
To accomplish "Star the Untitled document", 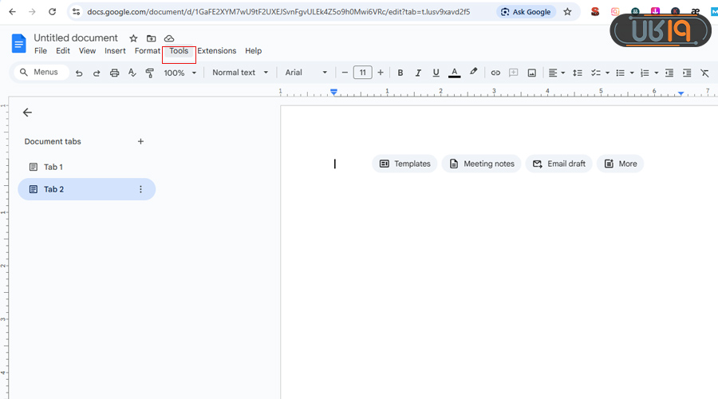I will 133,38.
